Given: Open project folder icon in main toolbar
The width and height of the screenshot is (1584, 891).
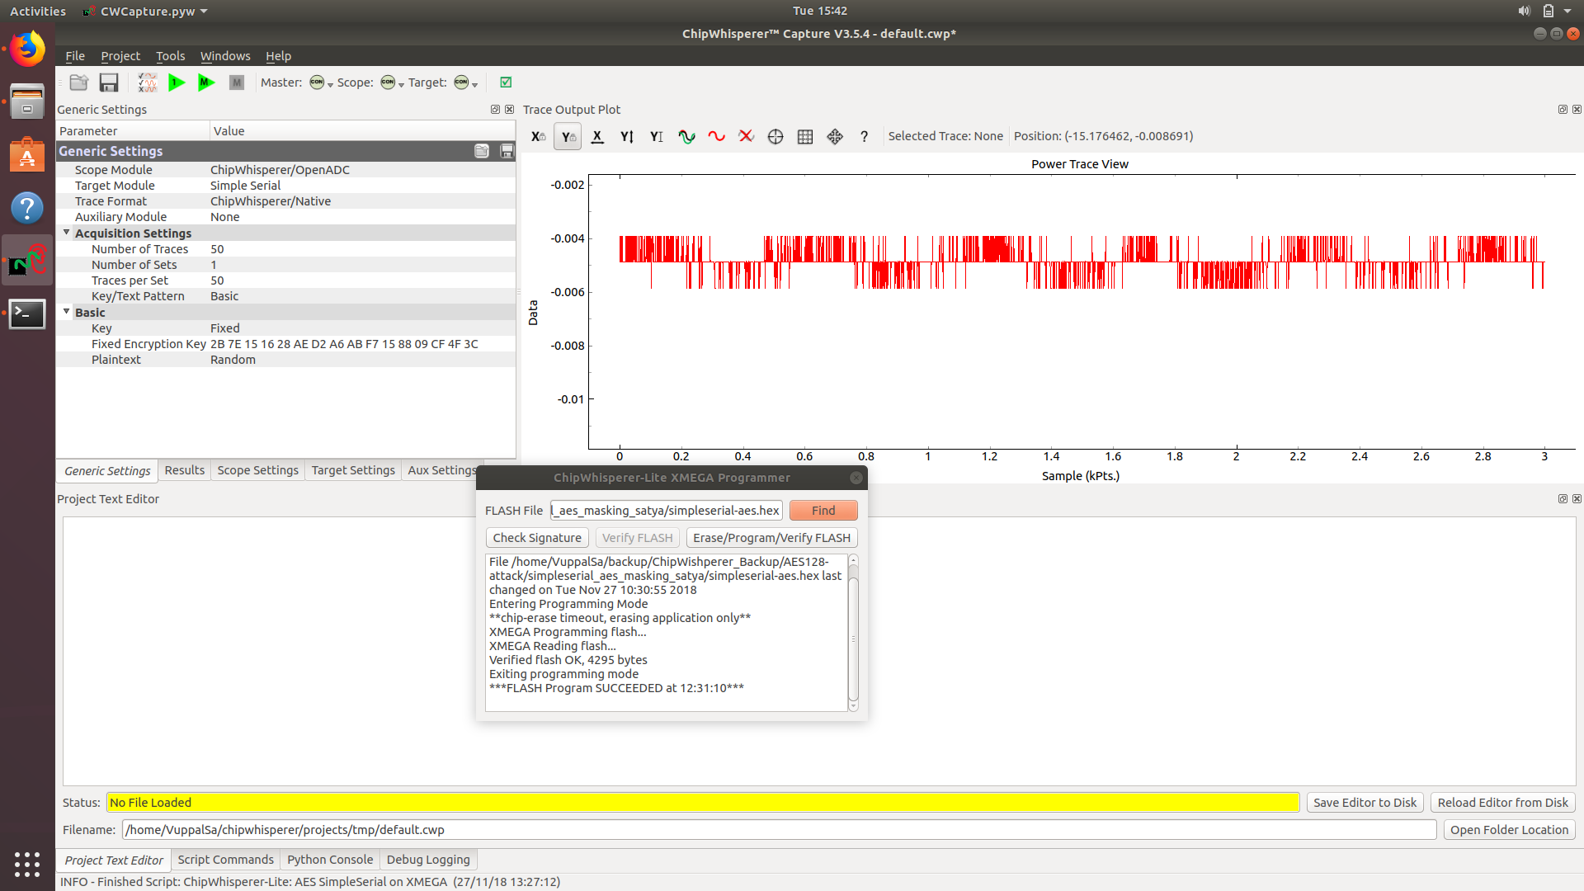Looking at the screenshot, I should point(79,82).
